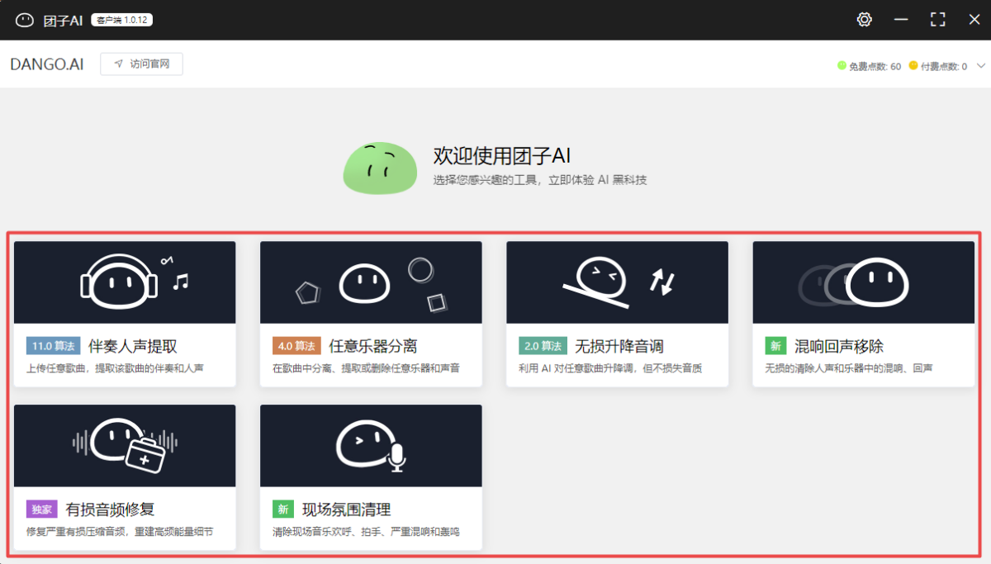Click the 团子AI logo in the title bar
This screenshot has width=991, height=564.
pos(25,20)
